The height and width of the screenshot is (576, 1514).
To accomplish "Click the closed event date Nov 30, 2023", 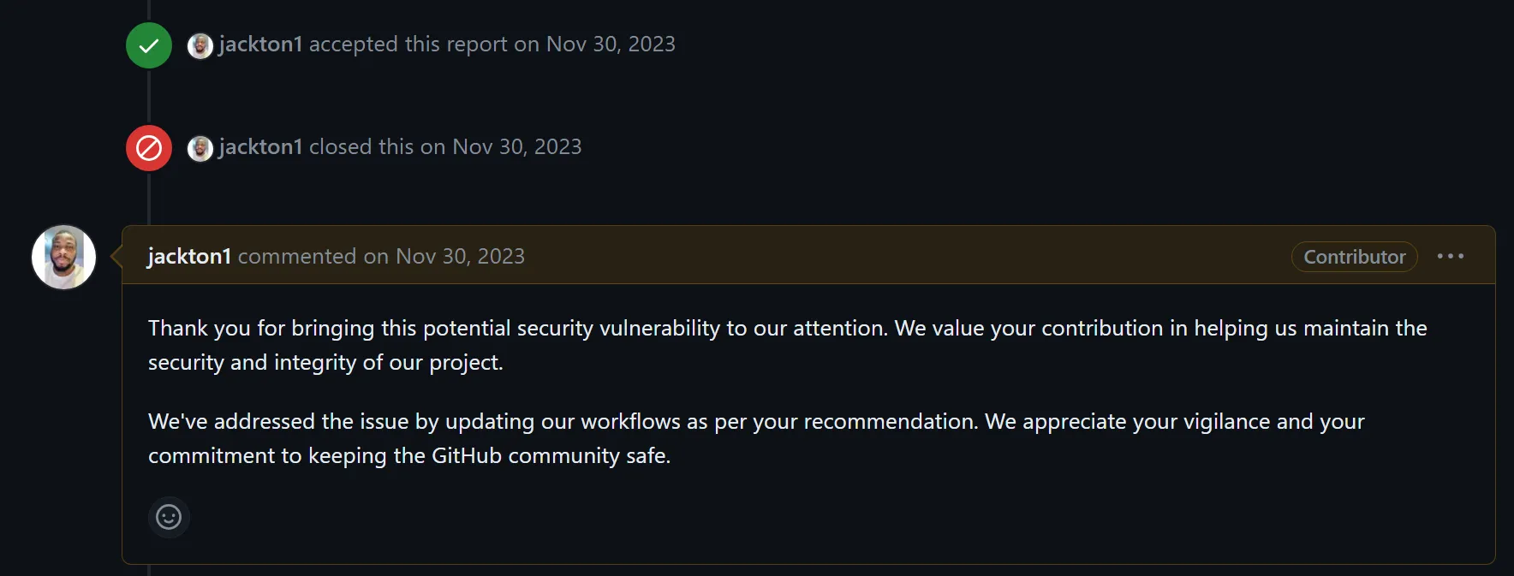I will [516, 147].
